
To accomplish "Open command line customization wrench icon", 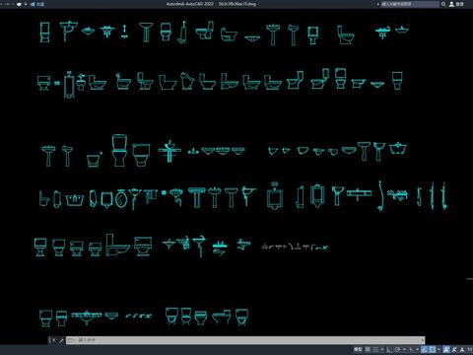I will (61, 340).
